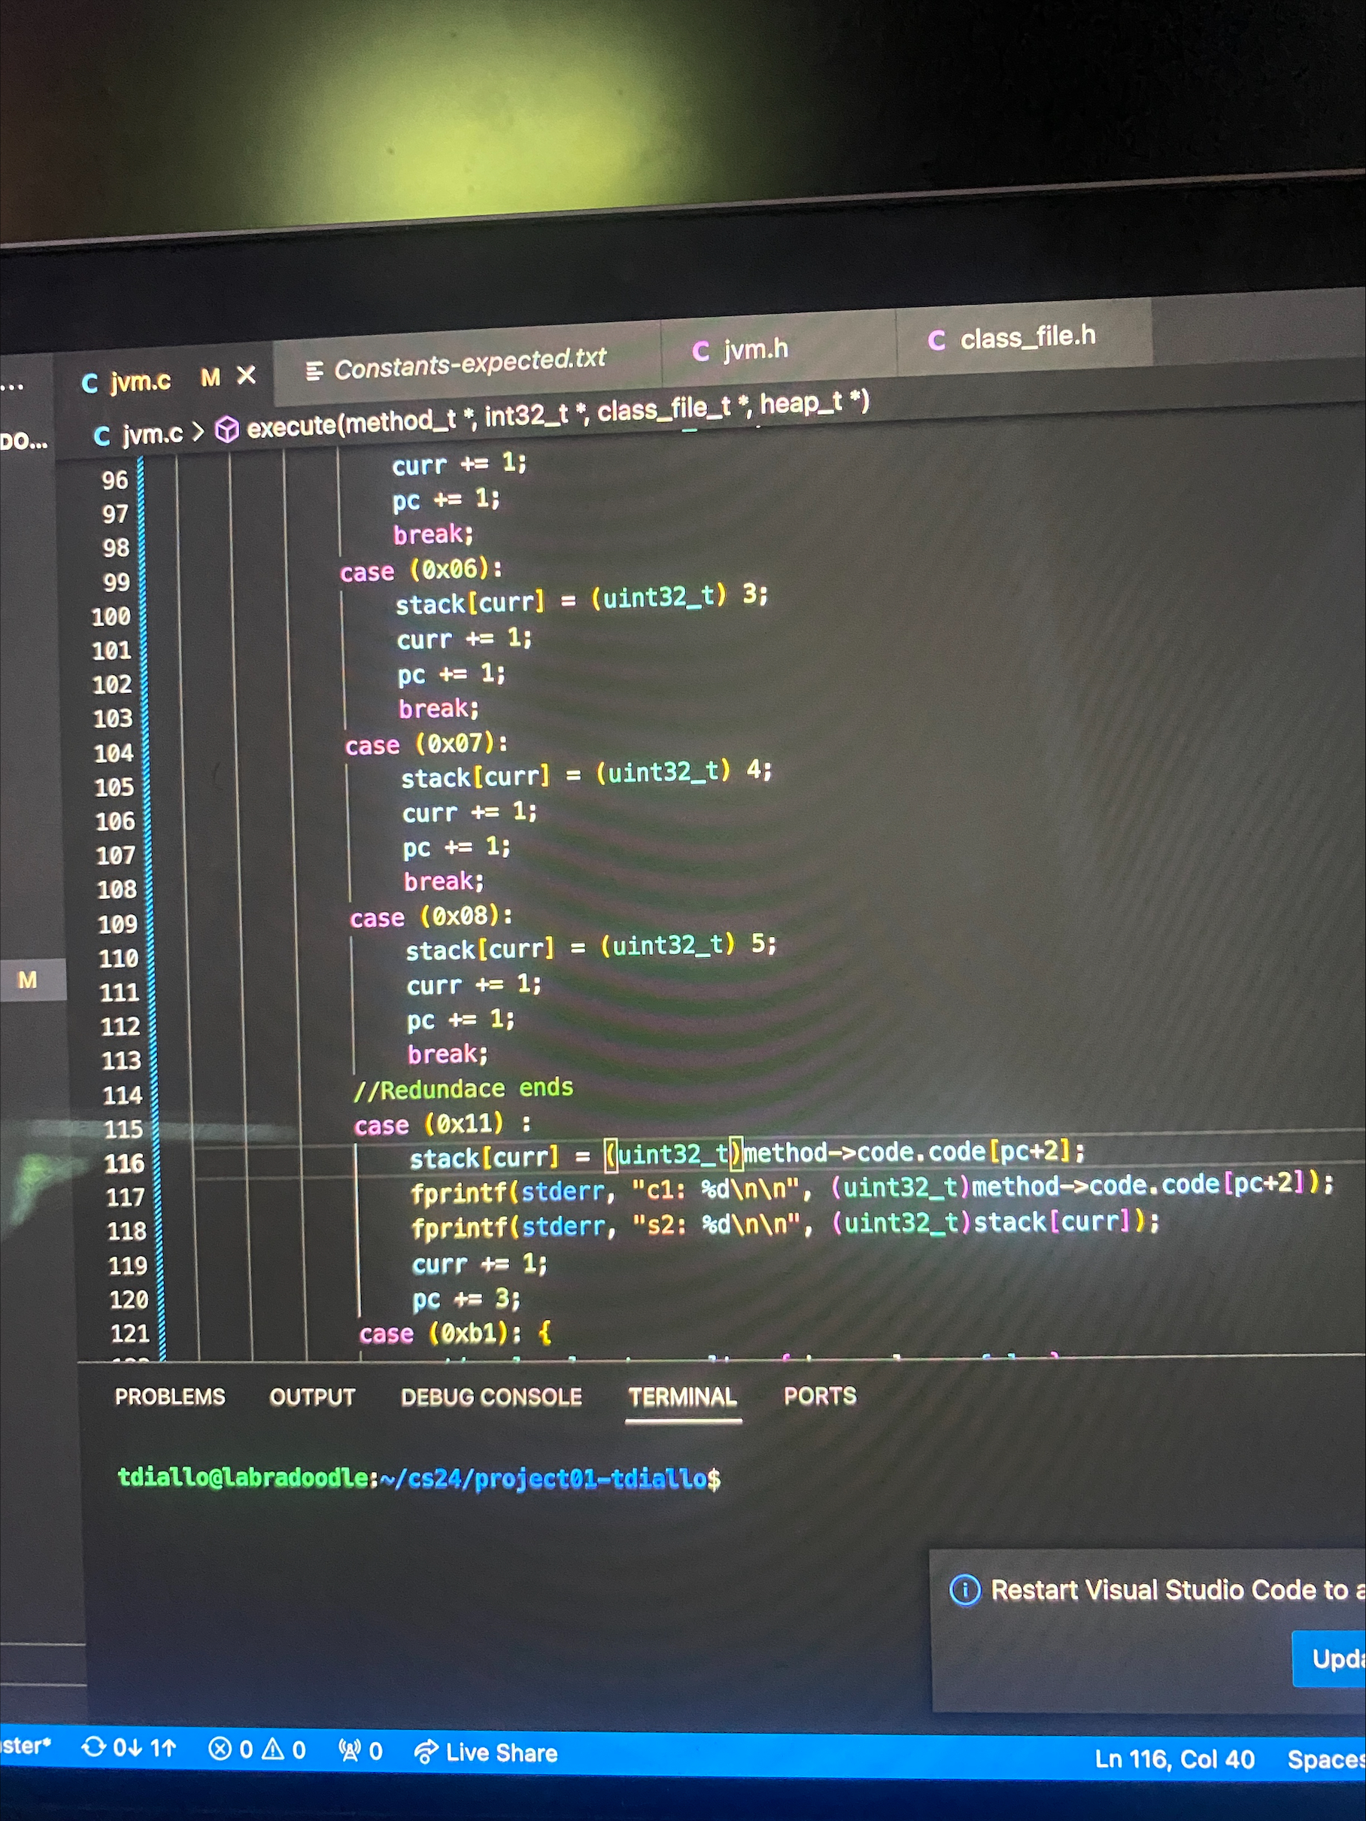Screen dimensions: 1366x1821
Task: Select the PORTS panel tab
Action: [820, 1396]
